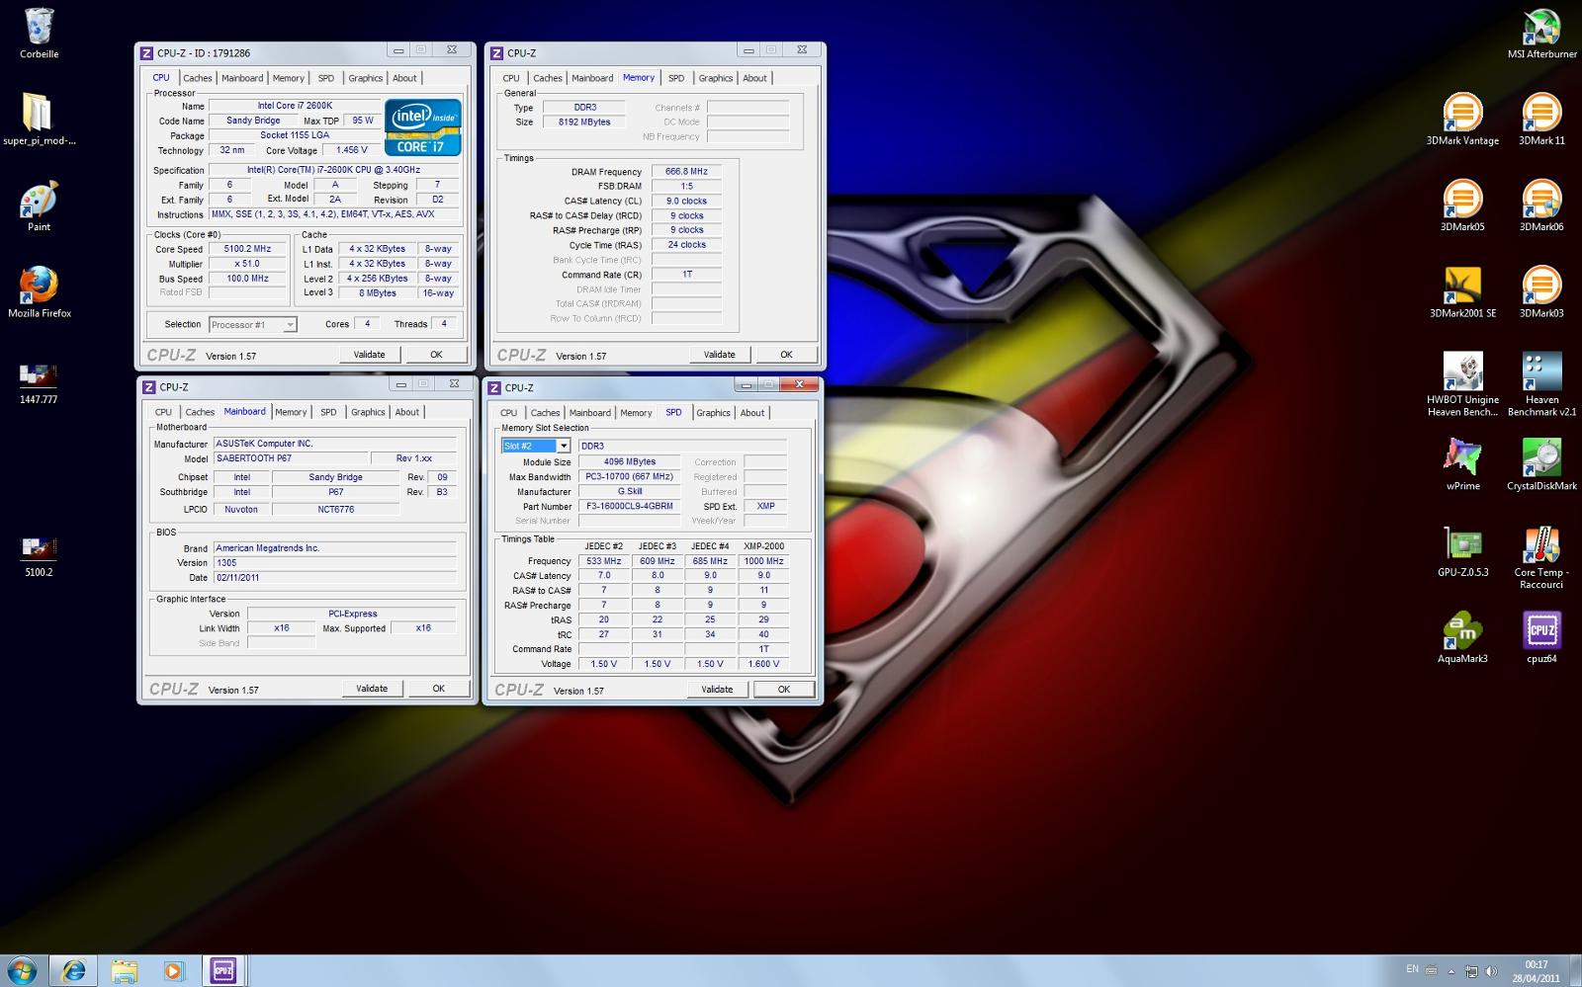Open SPD tab in the Memory CPU-Z window
The height and width of the screenshot is (987, 1582).
pos(676,78)
